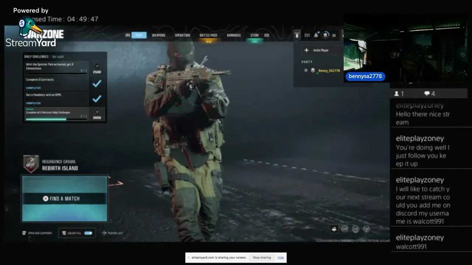Click chat message mentioning discord username

(x=423, y=205)
